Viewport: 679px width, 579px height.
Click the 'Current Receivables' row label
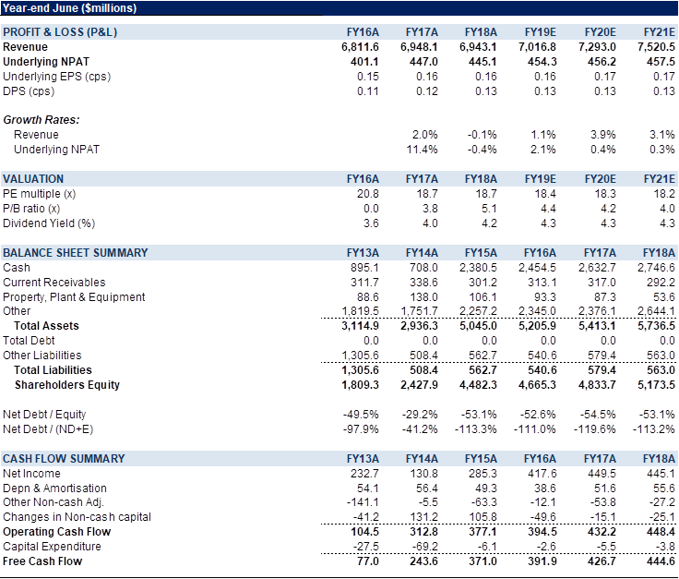[x=54, y=283]
